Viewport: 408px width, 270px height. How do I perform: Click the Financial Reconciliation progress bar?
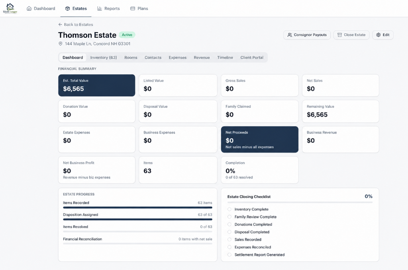click(x=137, y=243)
